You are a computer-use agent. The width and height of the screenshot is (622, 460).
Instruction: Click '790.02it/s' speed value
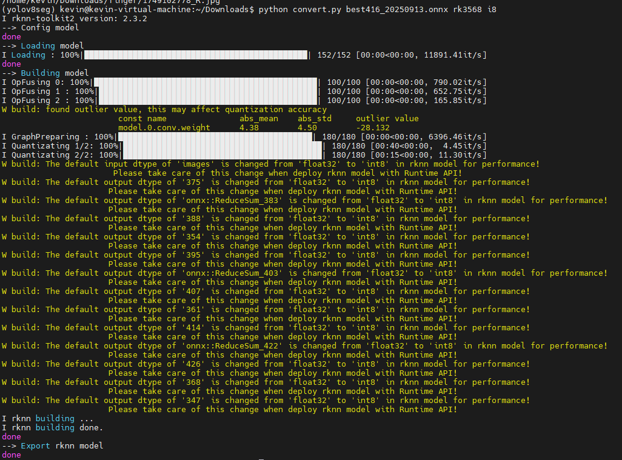tap(457, 82)
